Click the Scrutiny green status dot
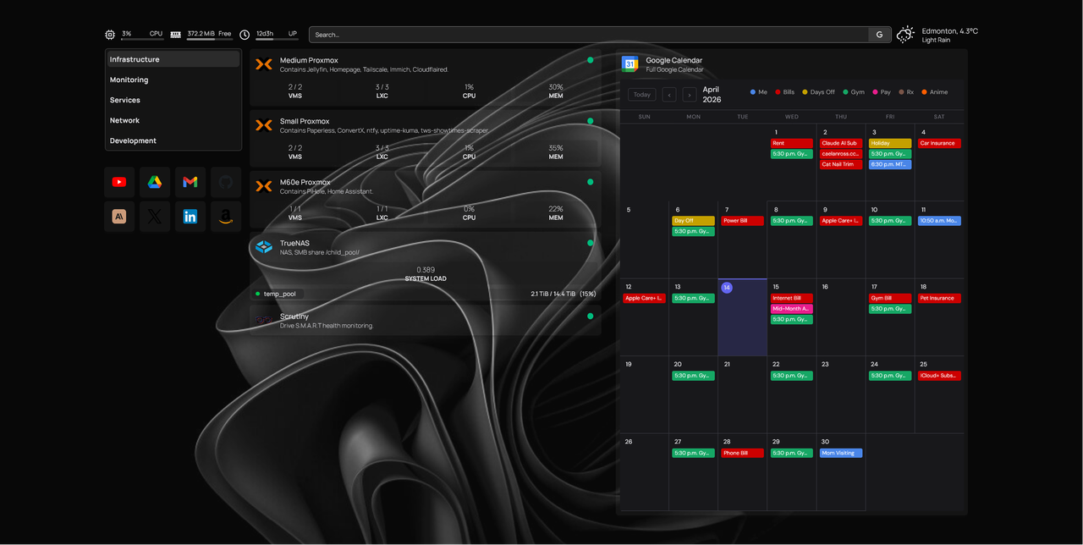The image size is (1083, 545). pyautogui.click(x=591, y=316)
